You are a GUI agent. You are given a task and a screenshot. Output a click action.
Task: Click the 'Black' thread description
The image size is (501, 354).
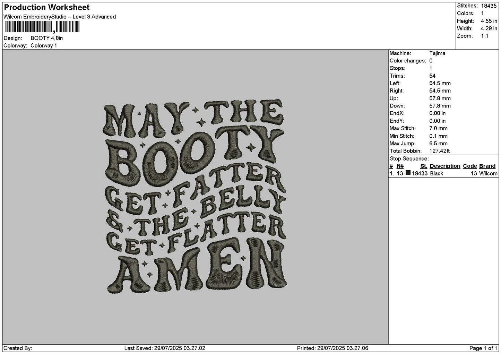pos(437,173)
